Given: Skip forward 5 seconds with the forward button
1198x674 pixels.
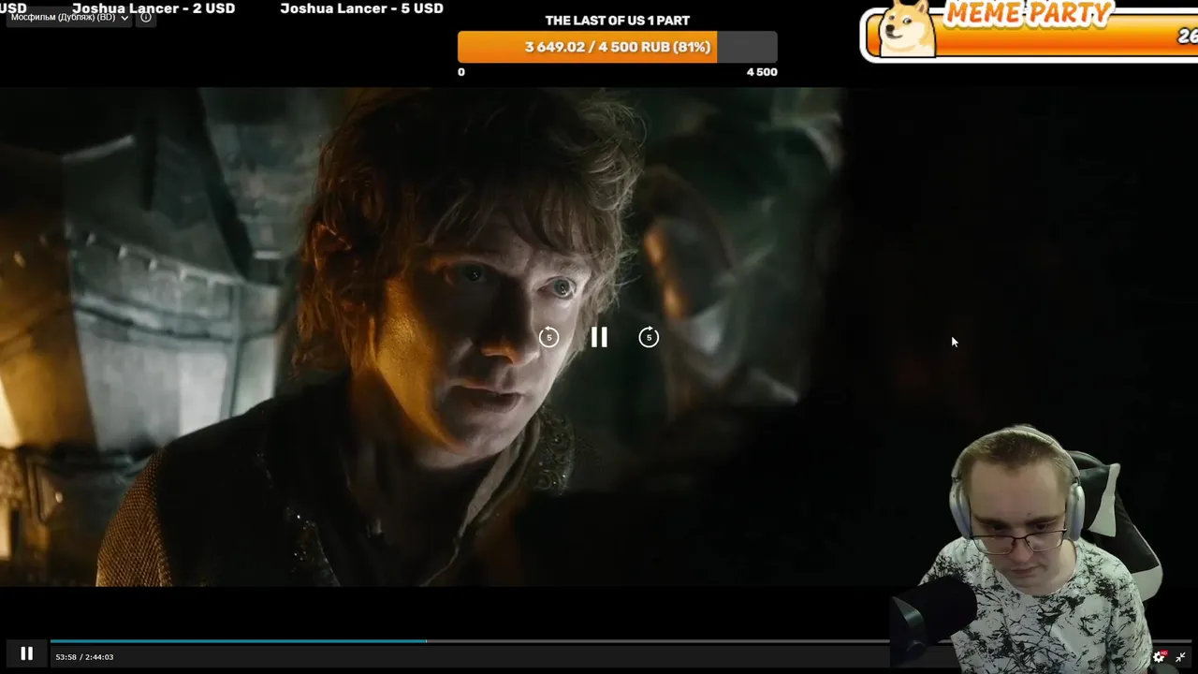Looking at the screenshot, I should tap(649, 337).
